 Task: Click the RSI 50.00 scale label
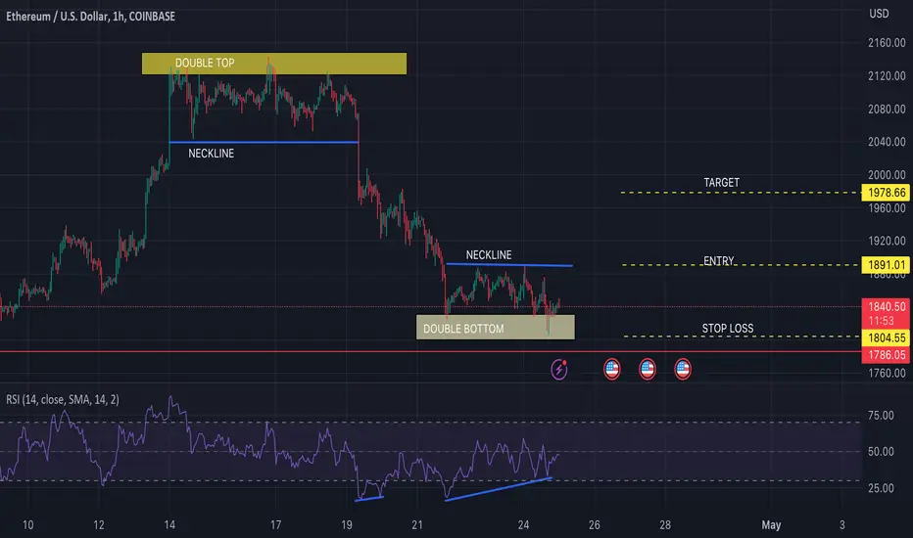coord(881,451)
